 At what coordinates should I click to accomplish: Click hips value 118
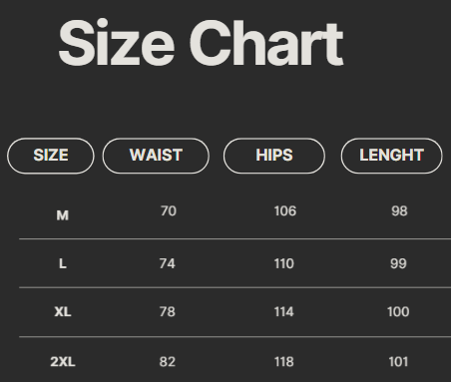tap(283, 362)
